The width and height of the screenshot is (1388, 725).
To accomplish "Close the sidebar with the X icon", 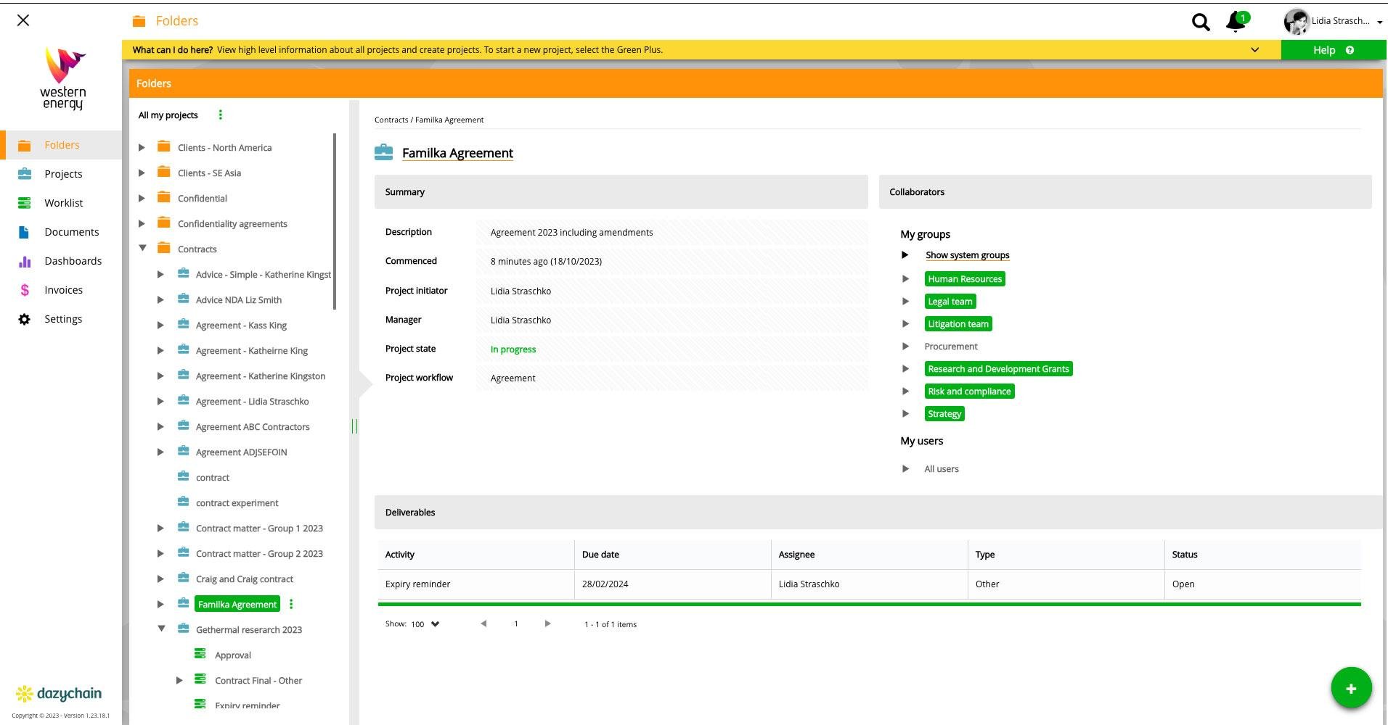I will (x=23, y=20).
